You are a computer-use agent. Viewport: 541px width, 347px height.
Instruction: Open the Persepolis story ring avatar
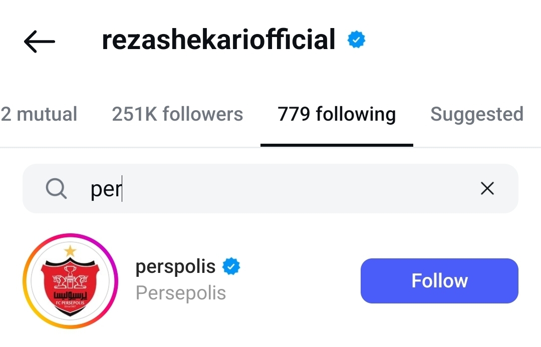pyautogui.click(x=70, y=281)
